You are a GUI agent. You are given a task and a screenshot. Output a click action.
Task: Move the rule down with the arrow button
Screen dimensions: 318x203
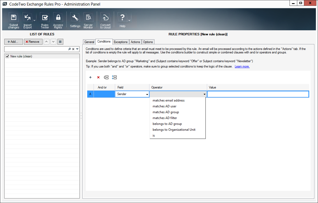tap(53, 42)
